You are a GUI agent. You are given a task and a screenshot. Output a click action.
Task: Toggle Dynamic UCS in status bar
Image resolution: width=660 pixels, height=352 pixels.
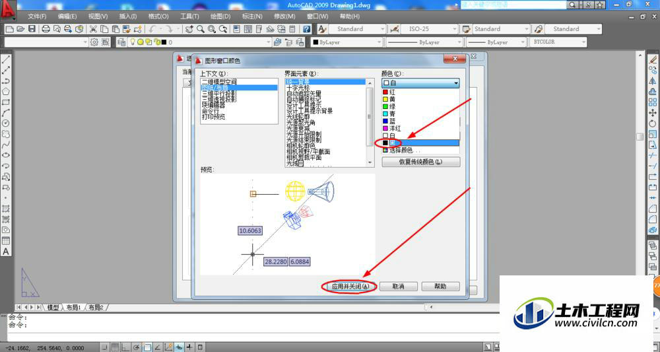pyautogui.click(x=168, y=347)
